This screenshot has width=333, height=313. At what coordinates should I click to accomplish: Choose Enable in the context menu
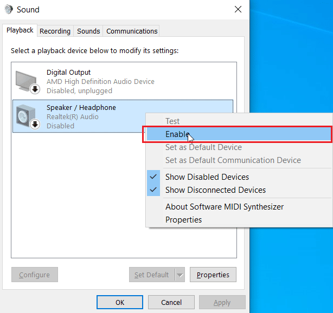coord(239,134)
